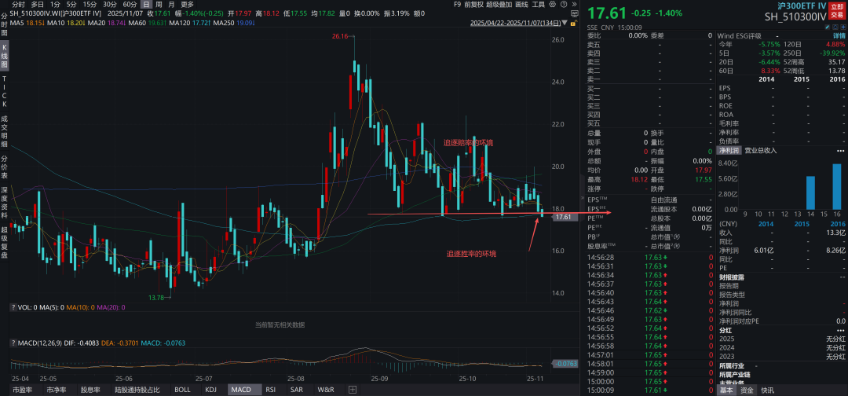Click the MACD indicator help icon
This screenshot has height=396, width=848.
click(13, 343)
